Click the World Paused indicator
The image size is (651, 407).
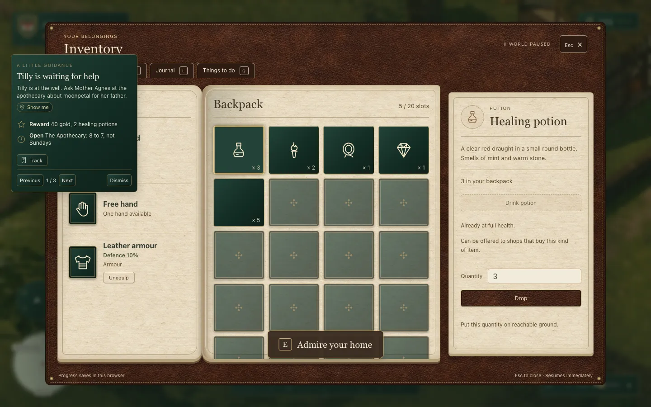(527, 44)
